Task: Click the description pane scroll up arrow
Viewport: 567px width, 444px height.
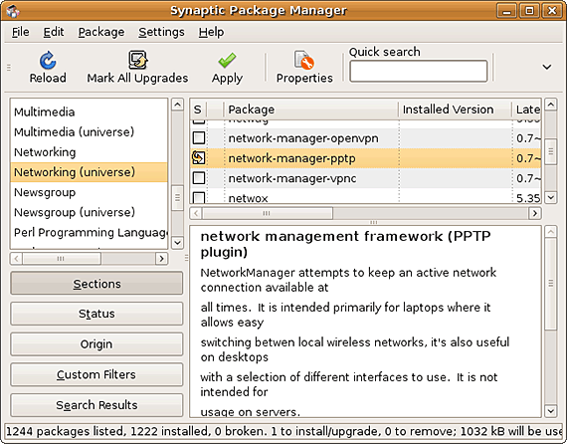Action: (551, 232)
